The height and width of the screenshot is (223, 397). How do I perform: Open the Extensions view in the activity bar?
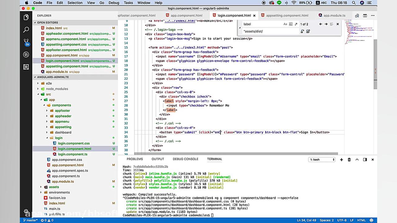coord(26,67)
